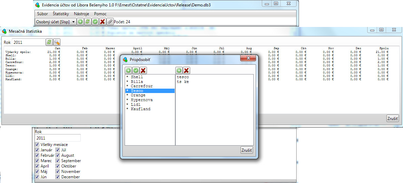Select keyword 'ts ke' in right pane
The height and width of the screenshot is (183, 403).
183,82
